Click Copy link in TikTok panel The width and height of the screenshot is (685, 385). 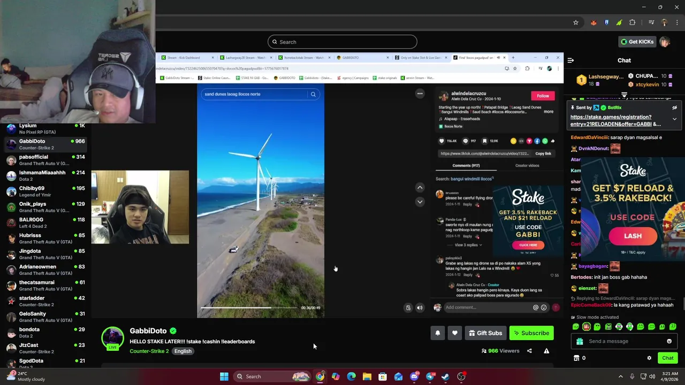[543, 153]
